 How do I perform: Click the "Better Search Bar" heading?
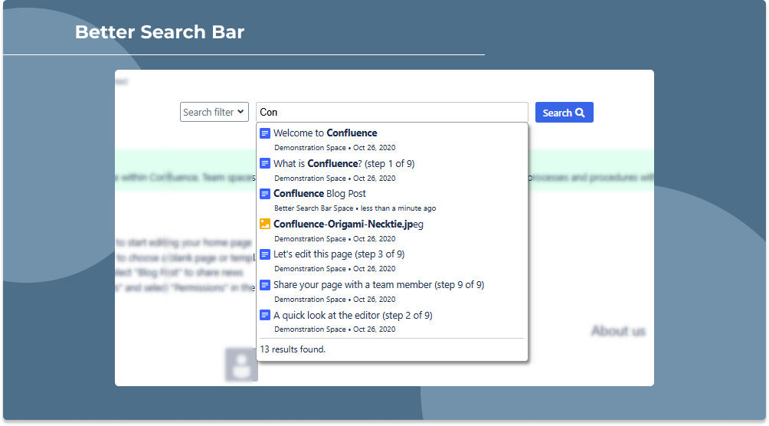point(159,32)
